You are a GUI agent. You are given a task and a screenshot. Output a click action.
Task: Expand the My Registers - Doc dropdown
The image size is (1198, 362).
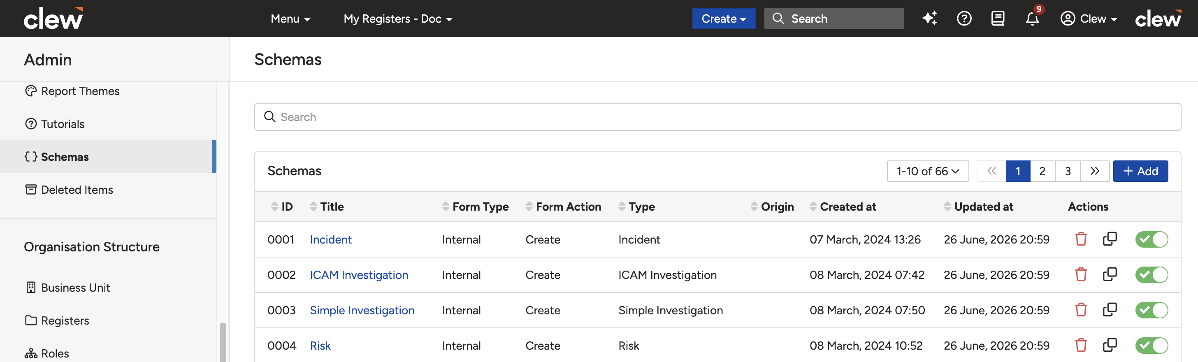[x=398, y=19]
